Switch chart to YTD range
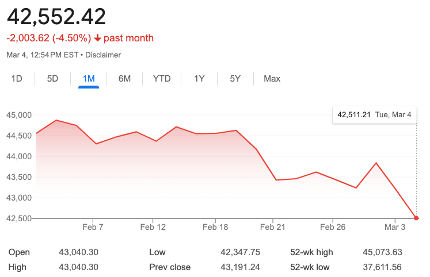This screenshot has height=277, width=430. 162,78
